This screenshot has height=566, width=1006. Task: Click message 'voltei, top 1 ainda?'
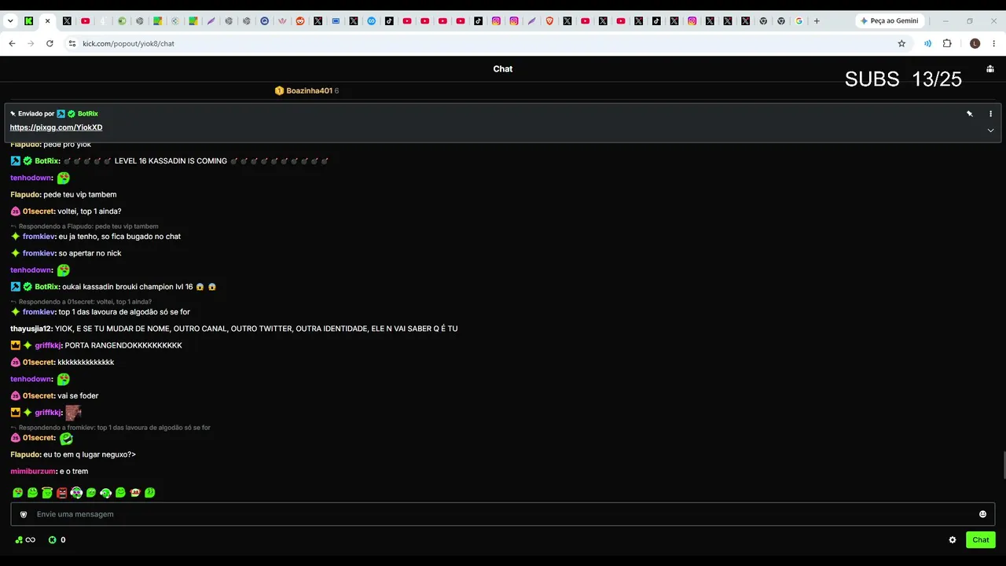[x=90, y=211]
